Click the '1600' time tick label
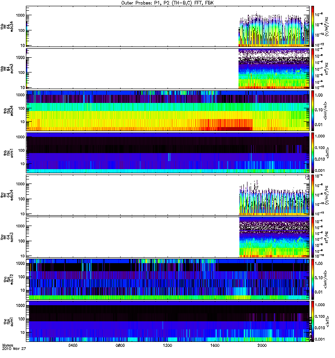The width and height of the screenshot is (335, 358). (215, 345)
